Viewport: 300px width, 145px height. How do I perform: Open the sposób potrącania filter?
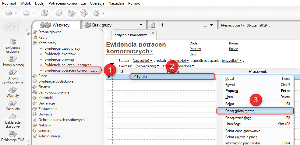pyautogui.click(x=232, y=61)
